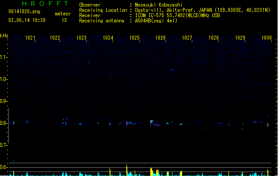Select the file name 06141020.png
The height and width of the screenshot is (176, 278).
point(24,11)
